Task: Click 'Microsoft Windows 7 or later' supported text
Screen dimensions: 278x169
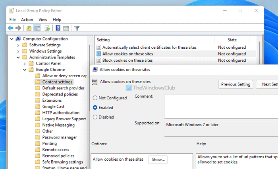Action: [192, 125]
